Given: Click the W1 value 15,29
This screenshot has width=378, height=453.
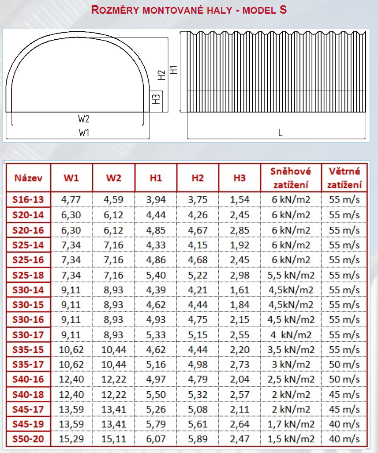Looking at the screenshot, I should [71, 439].
